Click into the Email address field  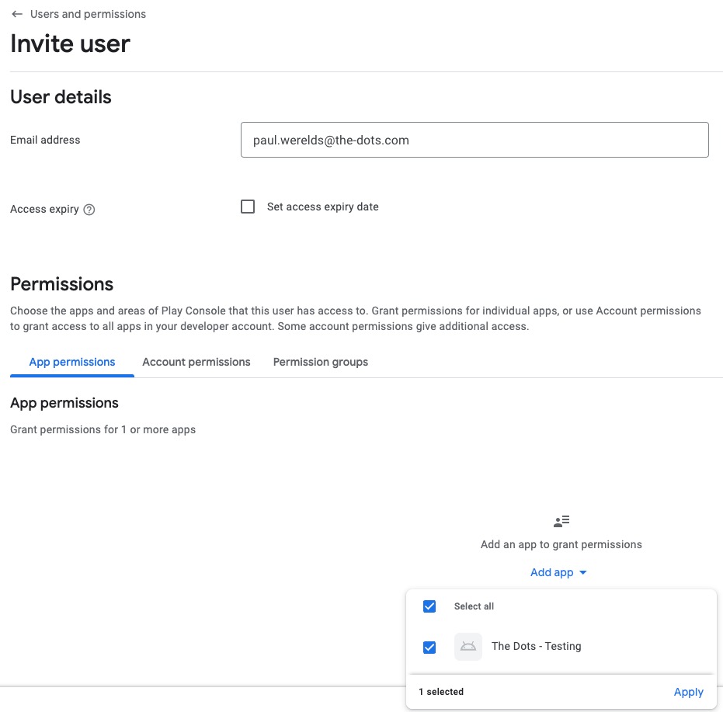(x=474, y=140)
